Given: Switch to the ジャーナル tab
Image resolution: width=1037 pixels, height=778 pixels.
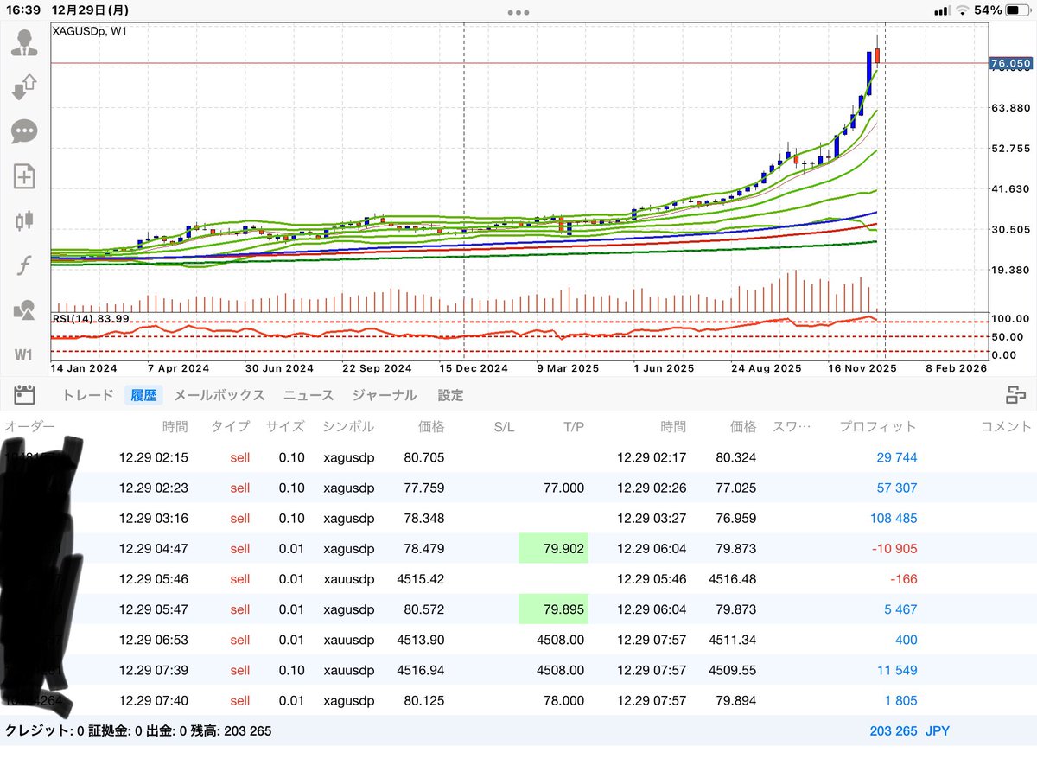Looking at the screenshot, I should point(385,395).
